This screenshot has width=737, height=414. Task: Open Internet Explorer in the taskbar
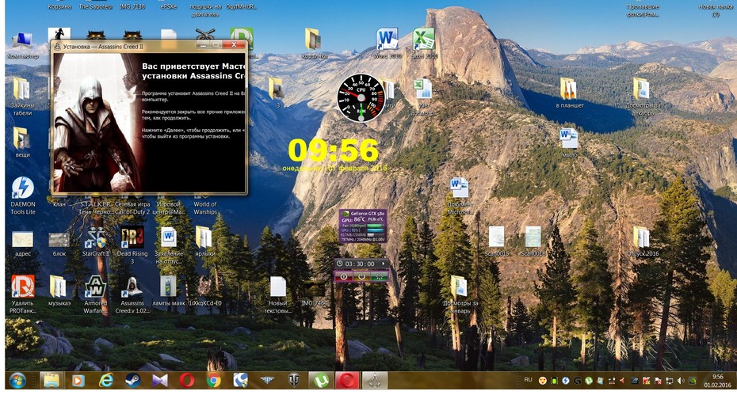tap(105, 380)
